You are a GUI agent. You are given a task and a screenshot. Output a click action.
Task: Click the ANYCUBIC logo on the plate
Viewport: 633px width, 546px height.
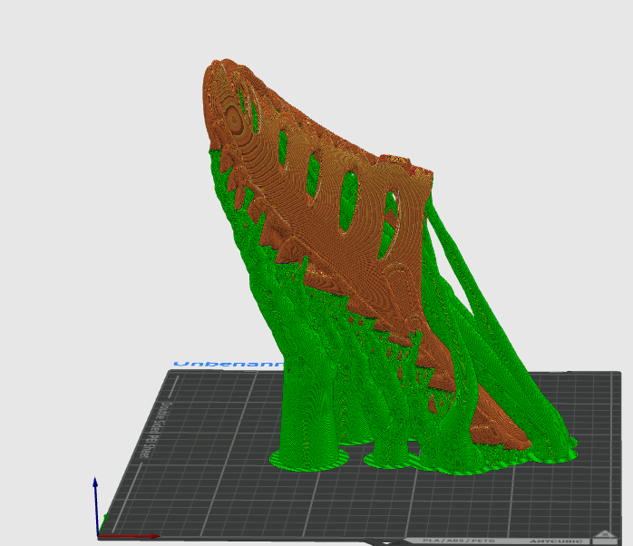point(556,541)
